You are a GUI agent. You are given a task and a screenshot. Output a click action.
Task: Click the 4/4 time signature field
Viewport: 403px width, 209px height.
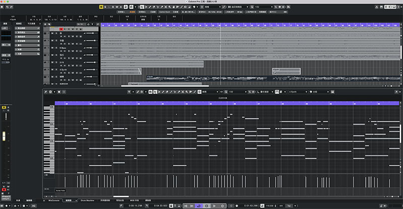point(281,206)
